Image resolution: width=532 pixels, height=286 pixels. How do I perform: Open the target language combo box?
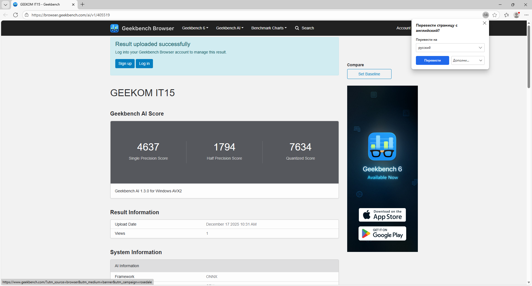450,48
